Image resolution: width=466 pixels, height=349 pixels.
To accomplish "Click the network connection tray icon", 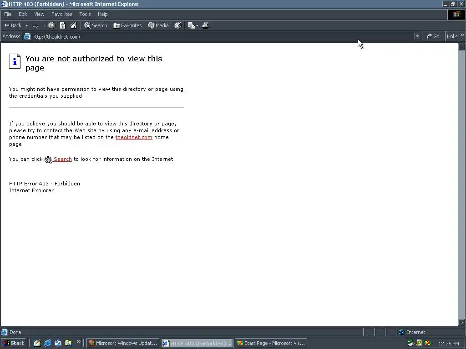I will click(411, 344).
